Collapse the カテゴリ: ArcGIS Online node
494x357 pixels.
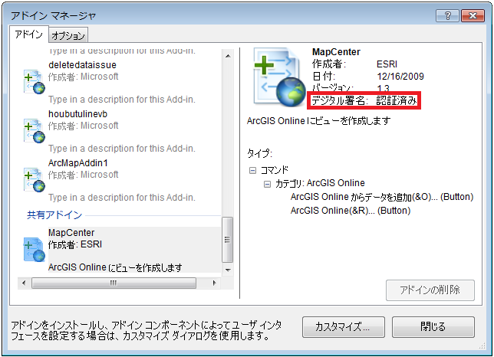(267, 184)
